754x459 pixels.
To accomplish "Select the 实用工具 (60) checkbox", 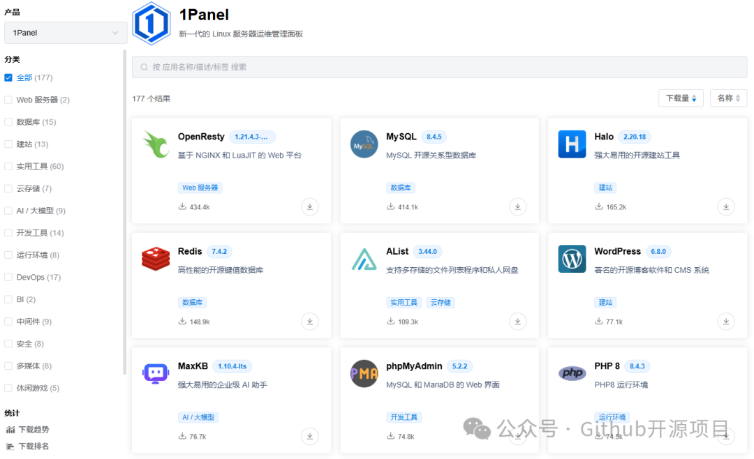I will point(8,166).
